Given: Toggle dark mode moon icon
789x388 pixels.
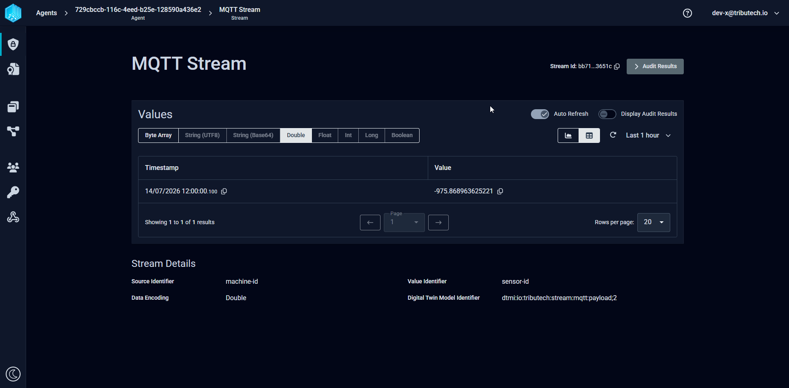Looking at the screenshot, I should click(13, 374).
